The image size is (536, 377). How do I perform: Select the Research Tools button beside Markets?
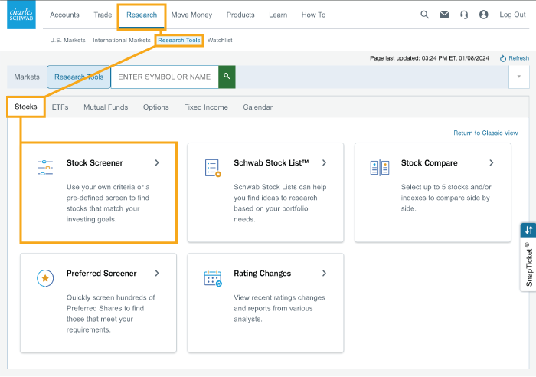tap(79, 77)
